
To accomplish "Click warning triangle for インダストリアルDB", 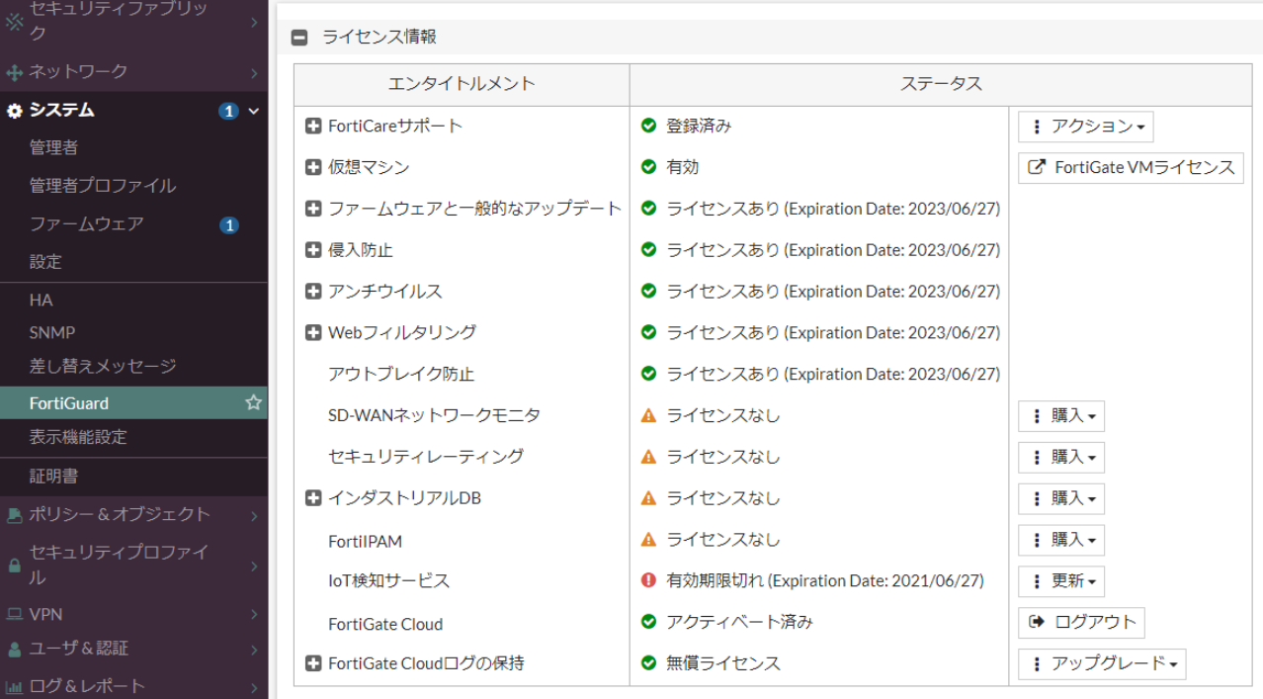I will (648, 498).
